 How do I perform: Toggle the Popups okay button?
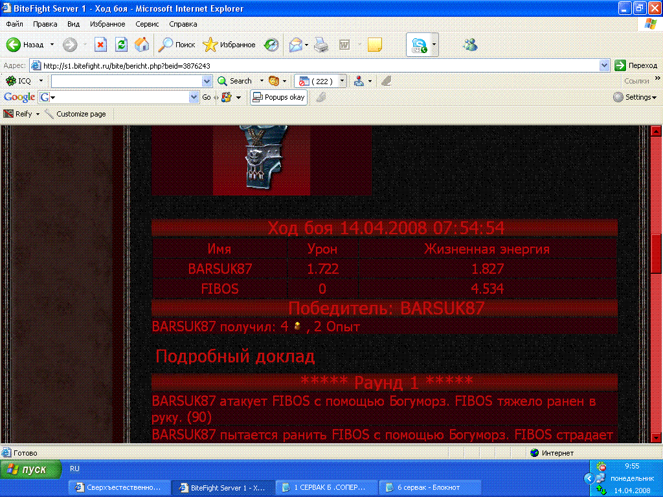[x=278, y=97]
